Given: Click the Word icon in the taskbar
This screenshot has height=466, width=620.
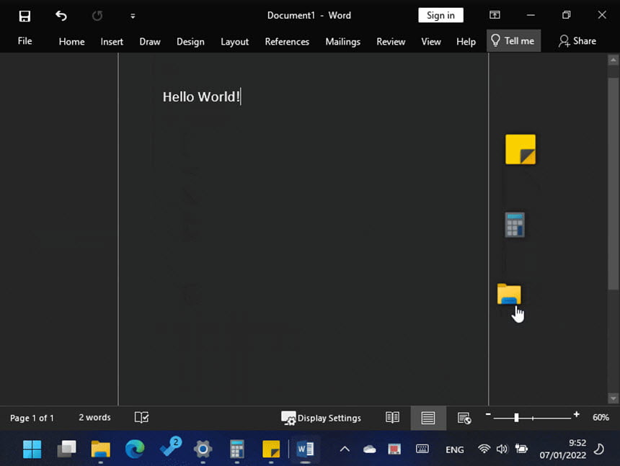Looking at the screenshot, I should click(305, 449).
